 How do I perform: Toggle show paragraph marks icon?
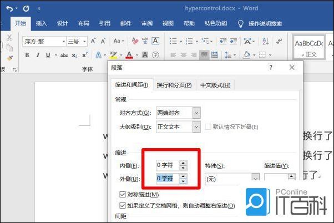pos(279,41)
